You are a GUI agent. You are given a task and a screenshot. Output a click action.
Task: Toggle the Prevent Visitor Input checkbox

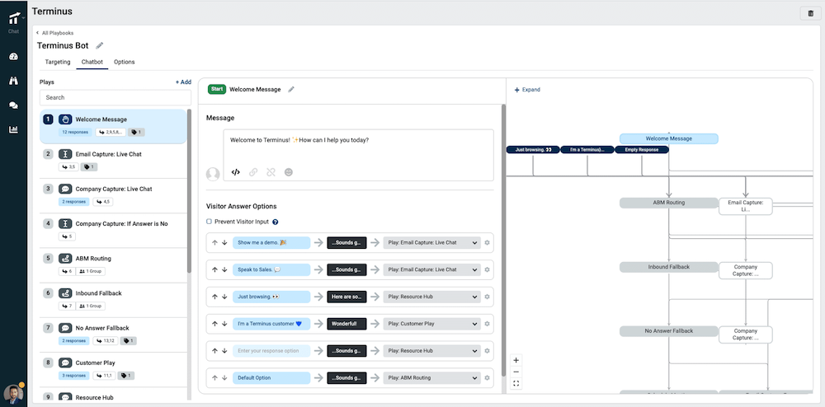click(x=210, y=222)
